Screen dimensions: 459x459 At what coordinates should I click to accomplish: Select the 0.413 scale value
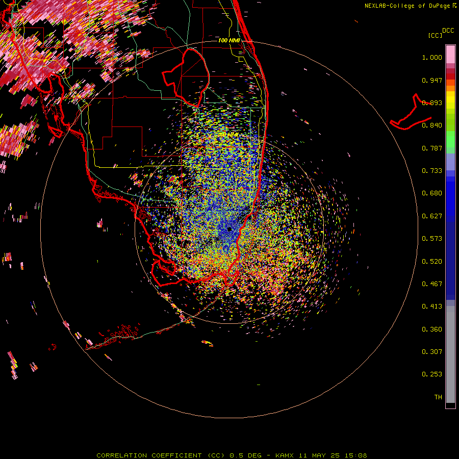pyautogui.click(x=432, y=307)
